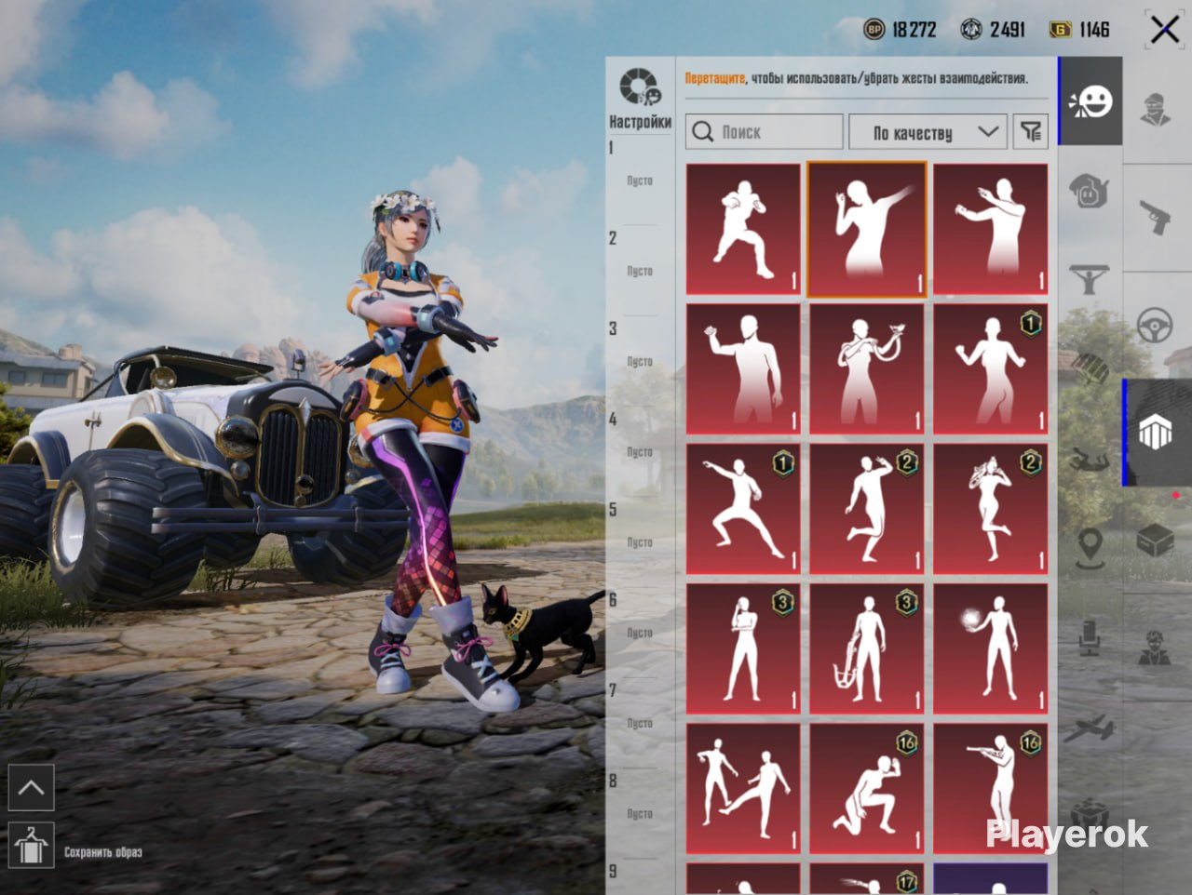
Task: Expand the bottom-left up-chevron button
Action: pos(31,789)
